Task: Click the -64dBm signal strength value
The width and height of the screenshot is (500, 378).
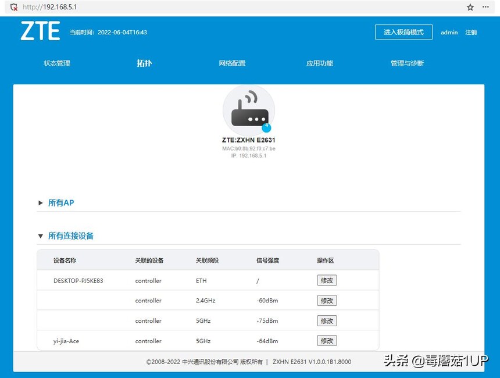Action: pyautogui.click(x=267, y=341)
